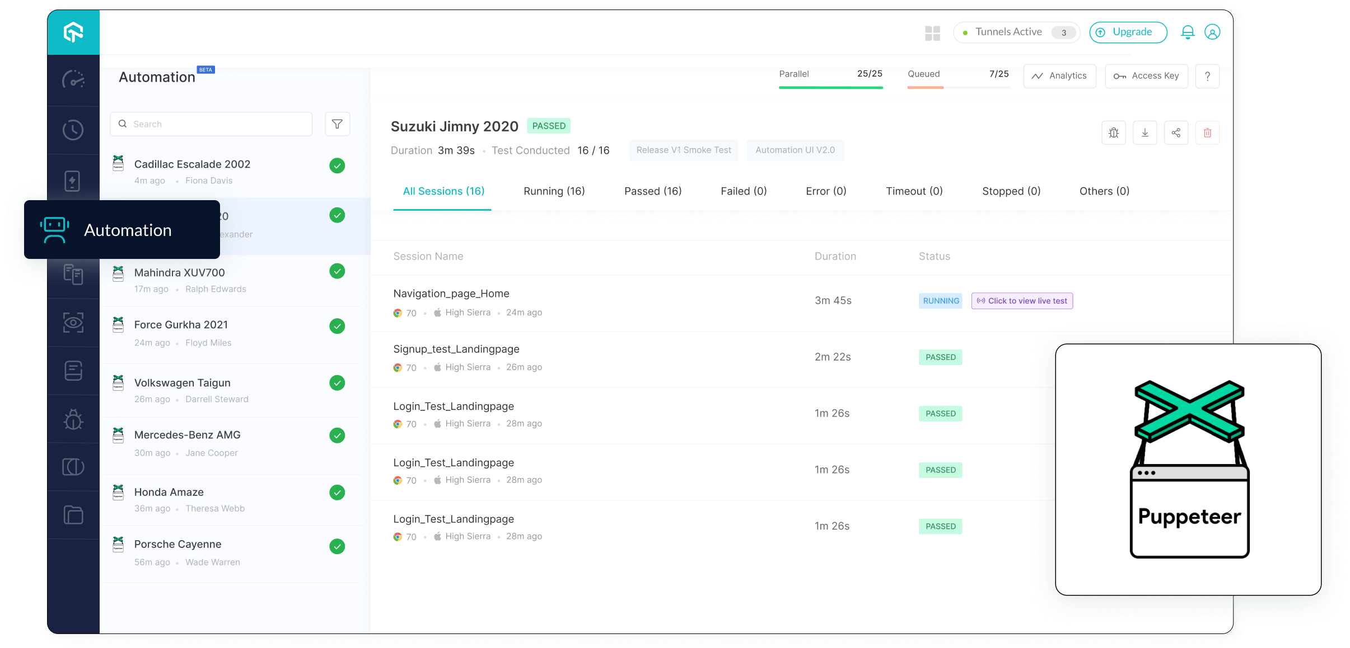This screenshot has height=648, width=1350.
Task: Click the Upgrade button
Action: pyautogui.click(x=1128, y=32)
